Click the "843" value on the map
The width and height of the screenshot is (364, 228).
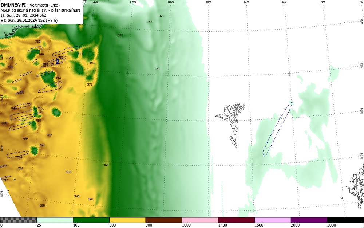pyautogui.click(x=45, y=64)
